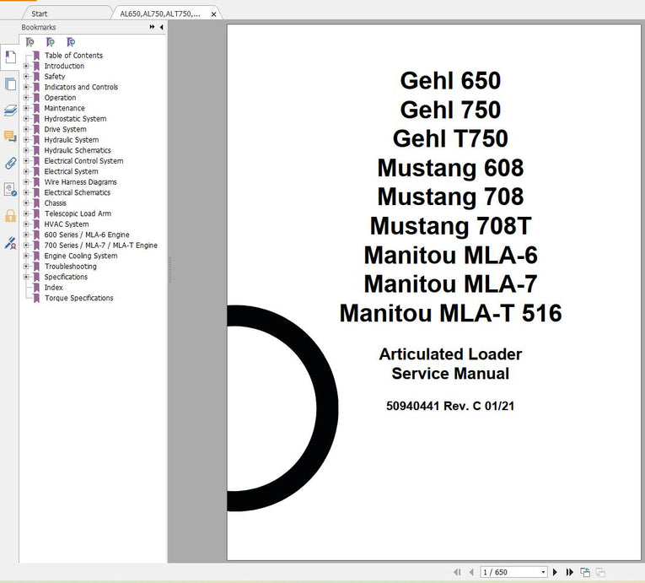The height and width of the screenshot is (583, 645).
Task: Open the Table of Contents bookmark
Action: [73, 56]
